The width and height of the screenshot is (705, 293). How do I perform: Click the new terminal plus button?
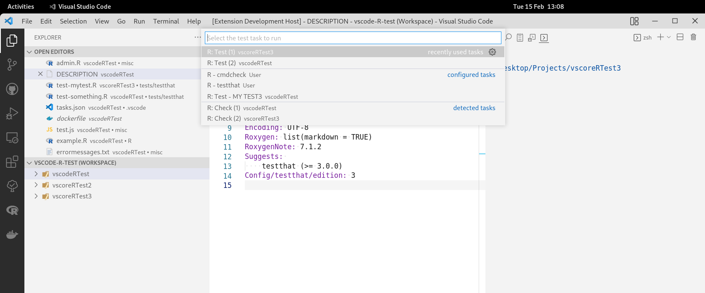660,37
